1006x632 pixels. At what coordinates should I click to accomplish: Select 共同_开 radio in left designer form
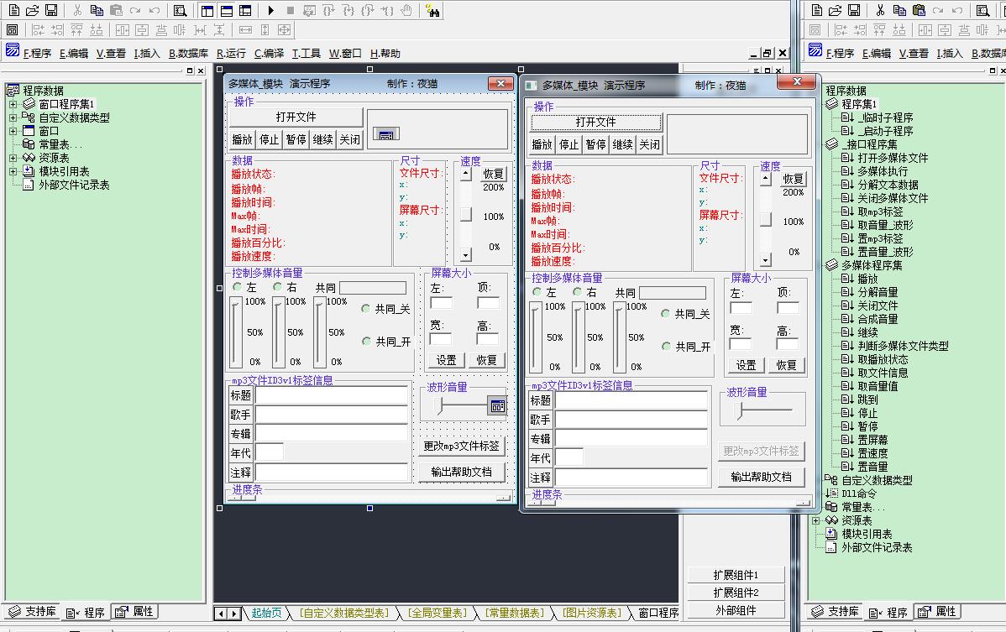(x=366, y=341)
